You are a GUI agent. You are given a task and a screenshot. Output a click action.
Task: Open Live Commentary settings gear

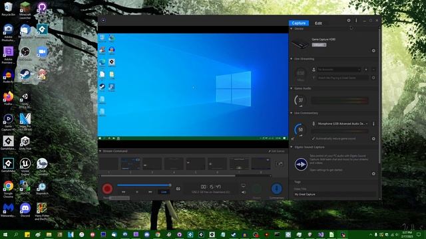coord(373,139)
